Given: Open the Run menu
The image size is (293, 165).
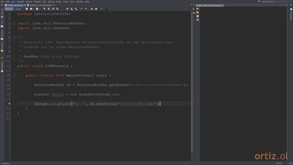Looking at the screenshot, I should [x=45, y=2].
